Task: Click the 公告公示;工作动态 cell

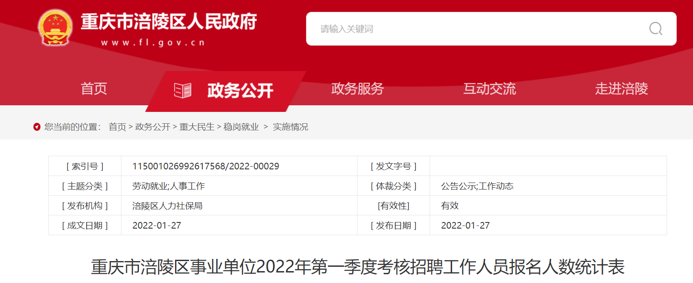Action: (x=477, y=186)
